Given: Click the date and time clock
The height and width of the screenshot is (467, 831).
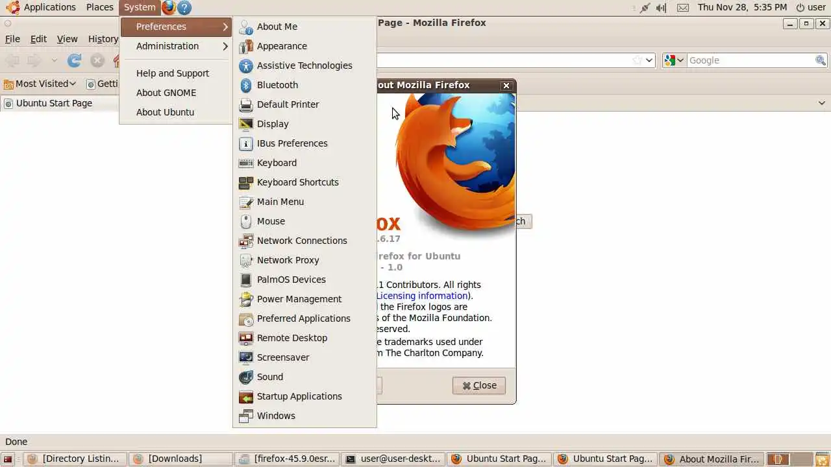Looking at the screenshot, I should coord(742,7).
